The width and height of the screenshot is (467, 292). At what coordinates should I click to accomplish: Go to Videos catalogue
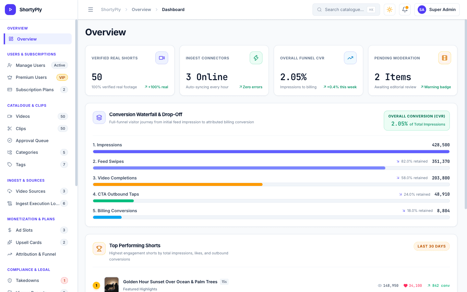click(x=38, y=116)
